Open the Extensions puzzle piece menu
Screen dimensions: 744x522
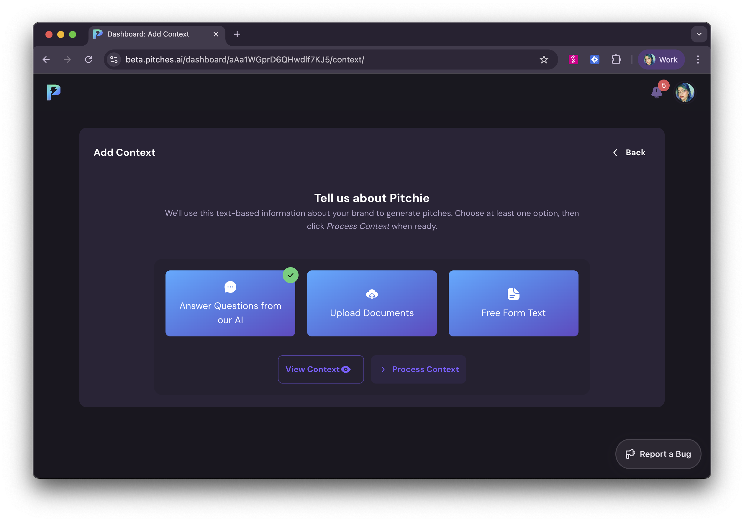(616, 60)
